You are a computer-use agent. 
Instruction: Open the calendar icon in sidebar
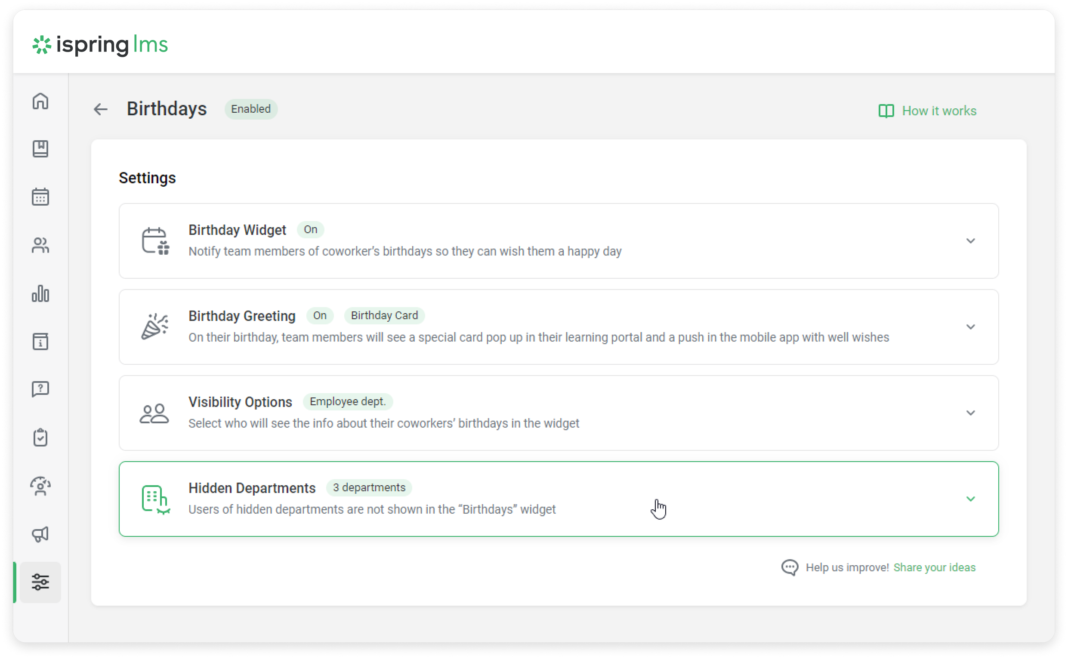click(40, 197)
